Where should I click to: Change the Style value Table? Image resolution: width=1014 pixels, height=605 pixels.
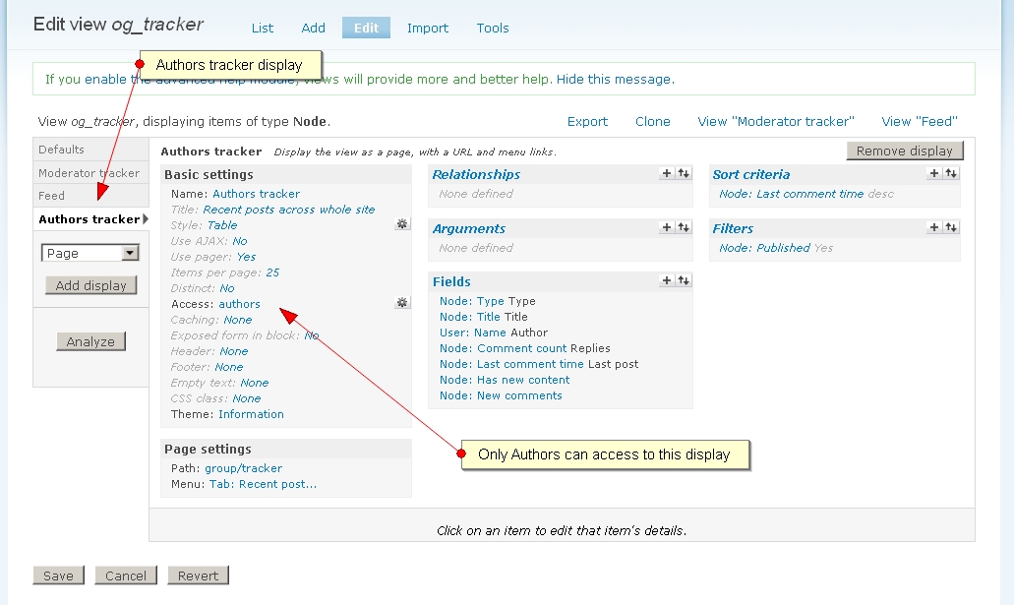(222, 225)
